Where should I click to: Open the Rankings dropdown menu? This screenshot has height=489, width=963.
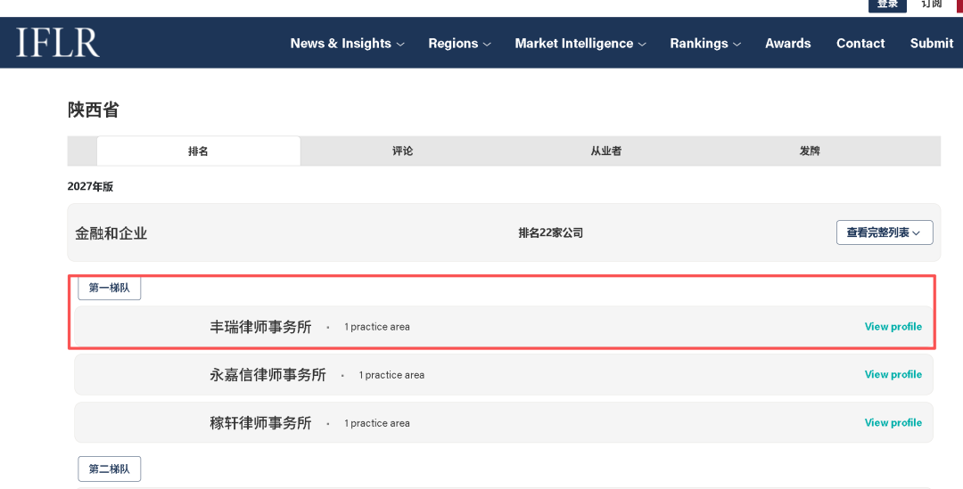click(705, 44)
